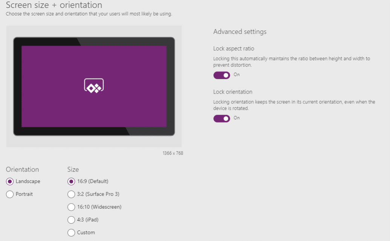This screenshot has height=241, width=390.
Task: Select Portrait orientation
Action: (x=10, y=194)
